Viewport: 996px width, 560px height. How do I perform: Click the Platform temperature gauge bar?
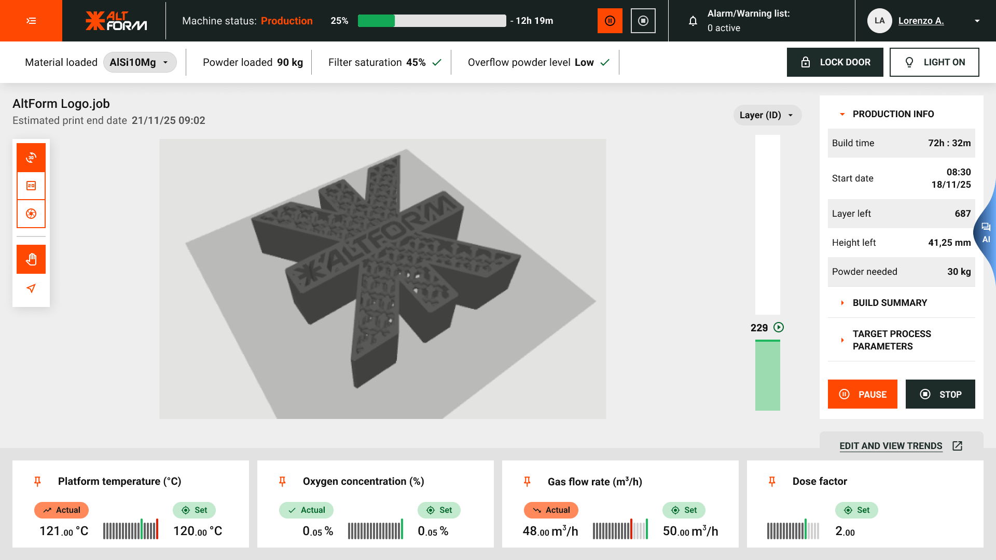(131, 530)
